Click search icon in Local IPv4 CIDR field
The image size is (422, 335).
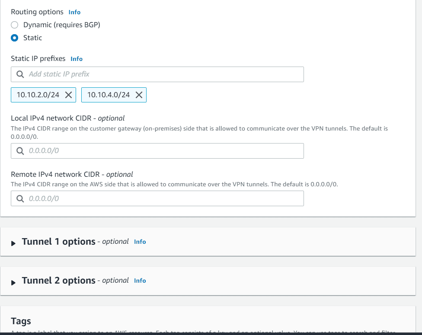click(x=20, y=151)
